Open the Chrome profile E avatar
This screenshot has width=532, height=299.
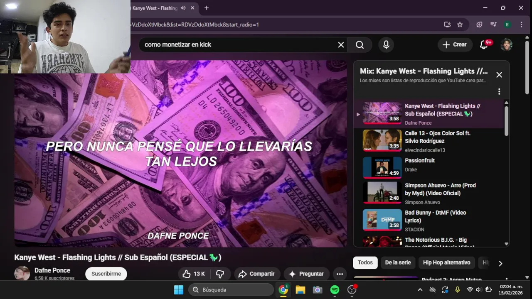[x=507, y=25]
